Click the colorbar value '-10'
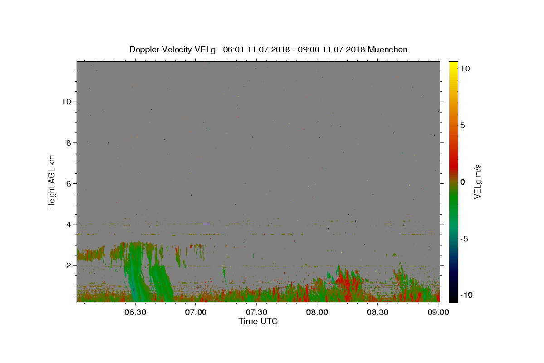Image resolution: width=544 pixels, height=363 pixels. point(466,295)
